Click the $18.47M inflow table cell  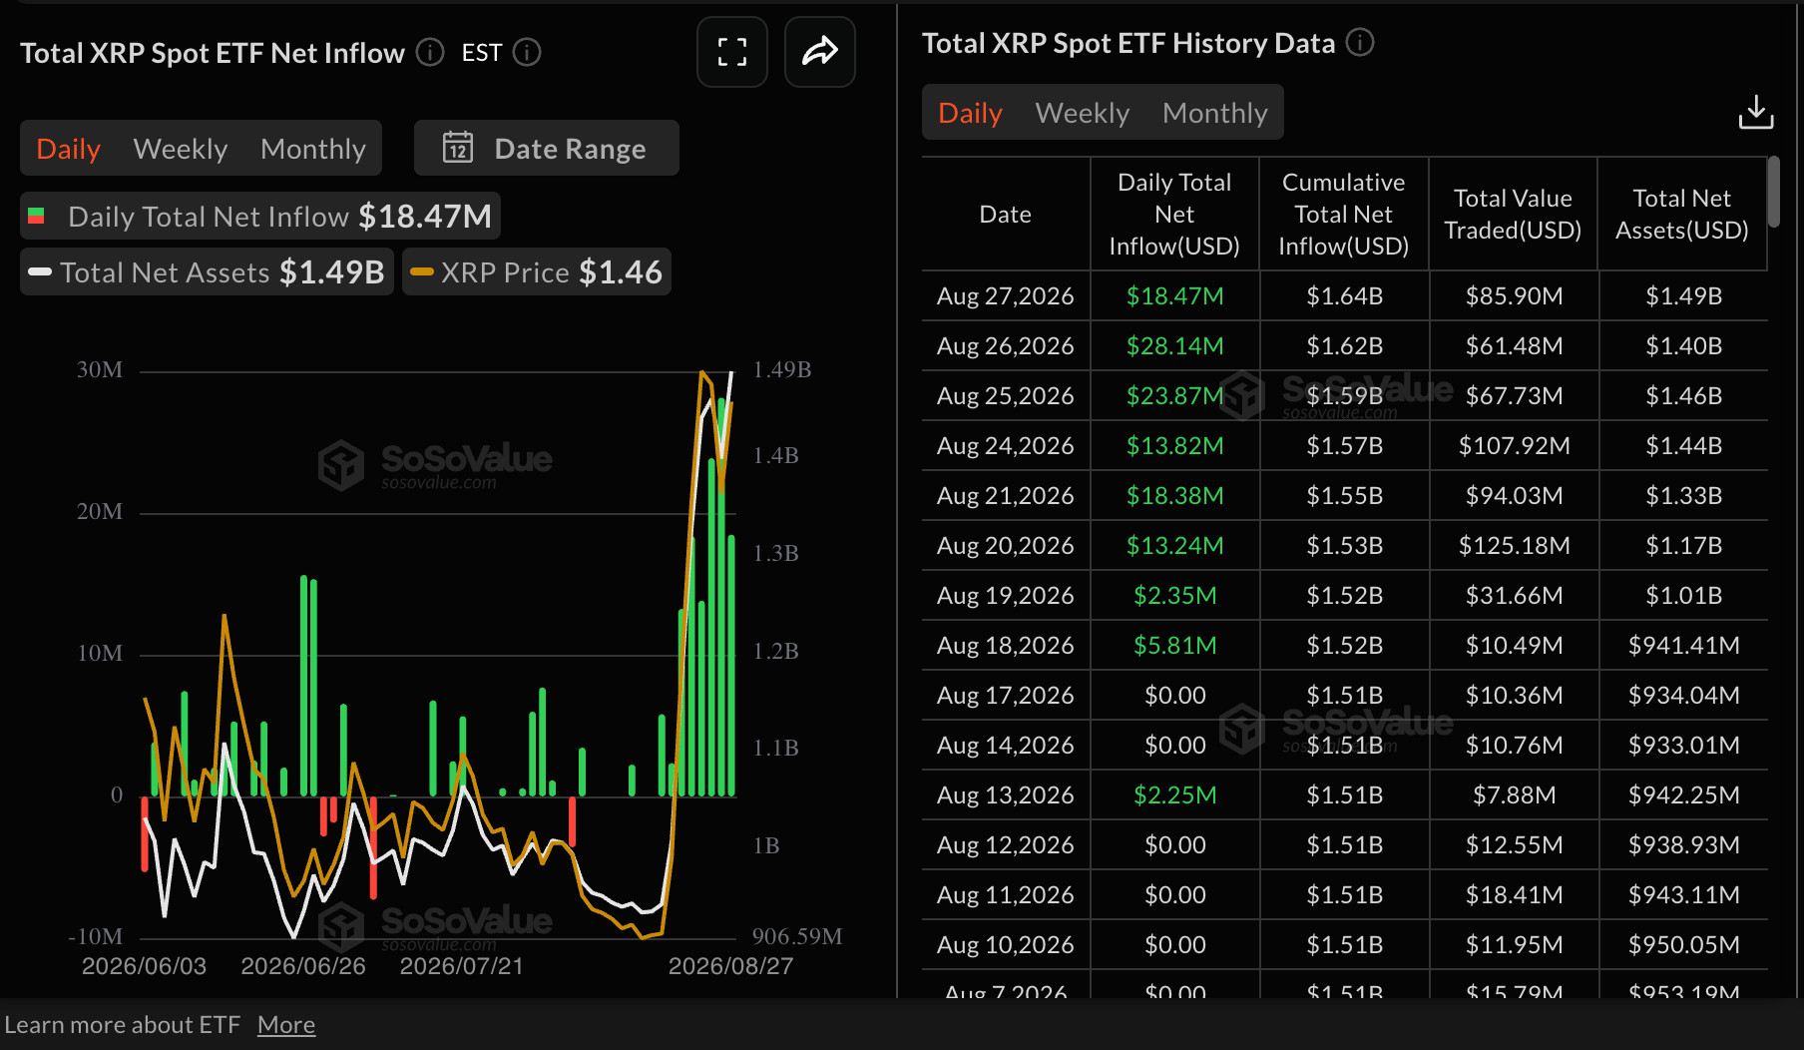[x=1174, y=295]
